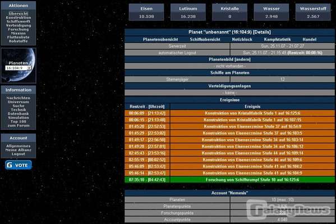336x224 pixels.
Task: Select event Eisenerzmine Stufe 41 auf 16:104:9
Action: [x=252, y=173]
